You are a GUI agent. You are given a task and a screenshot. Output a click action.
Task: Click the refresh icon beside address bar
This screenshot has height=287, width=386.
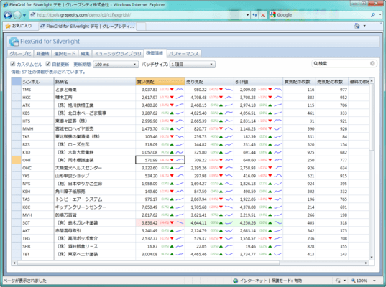click(x=254, y=15)
